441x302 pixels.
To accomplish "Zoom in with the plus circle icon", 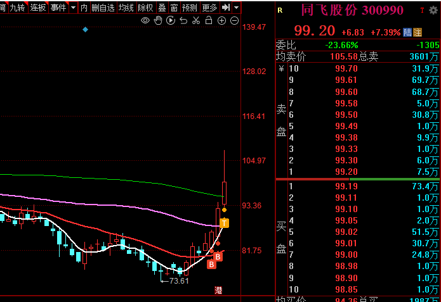I will (221, 21).
